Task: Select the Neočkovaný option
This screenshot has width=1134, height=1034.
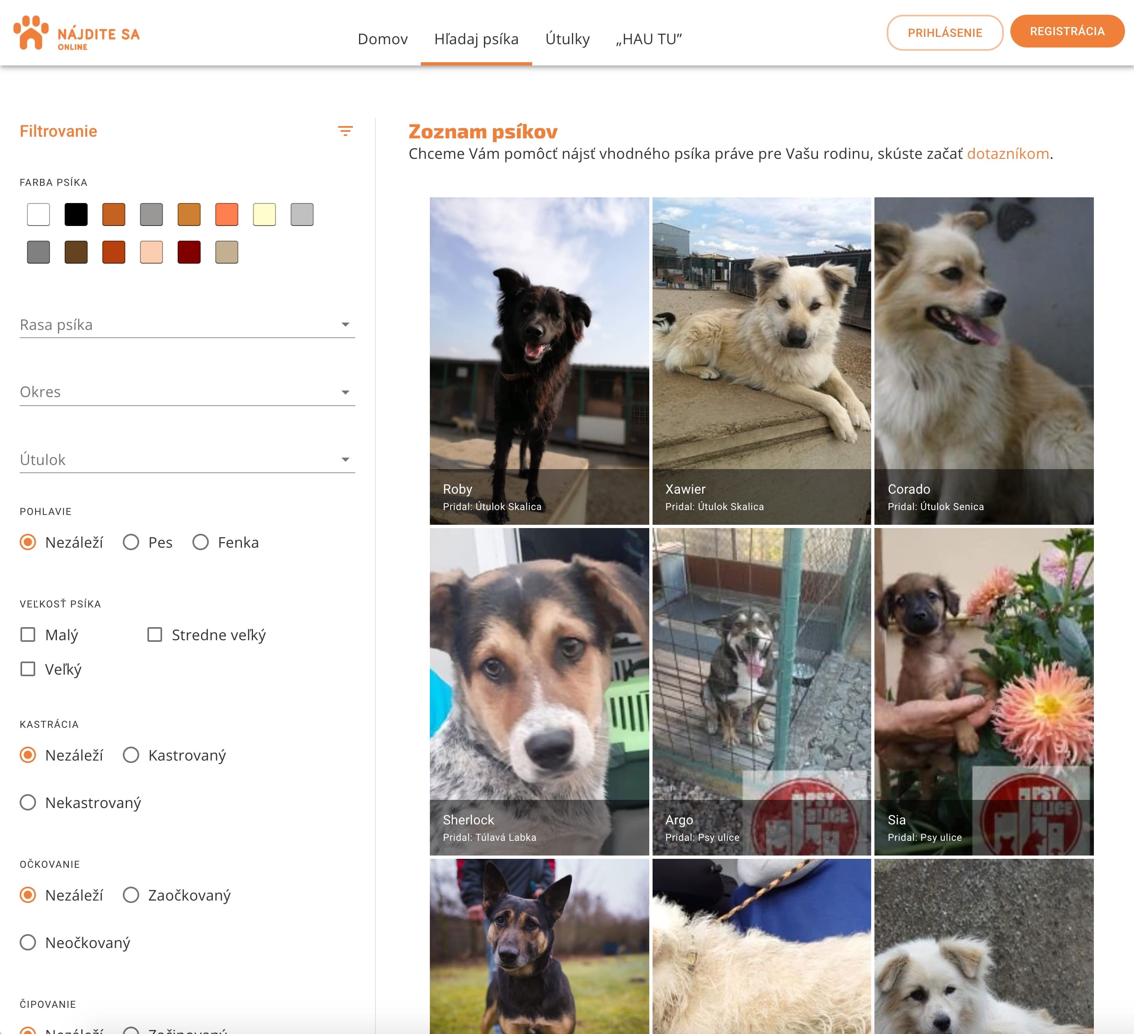Action: (75, 942)
